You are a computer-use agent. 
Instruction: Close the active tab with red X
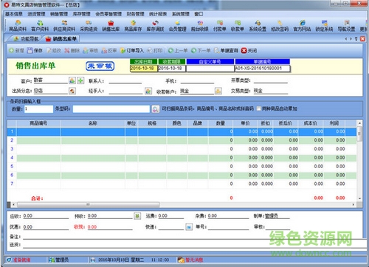(x=362, y=39)
